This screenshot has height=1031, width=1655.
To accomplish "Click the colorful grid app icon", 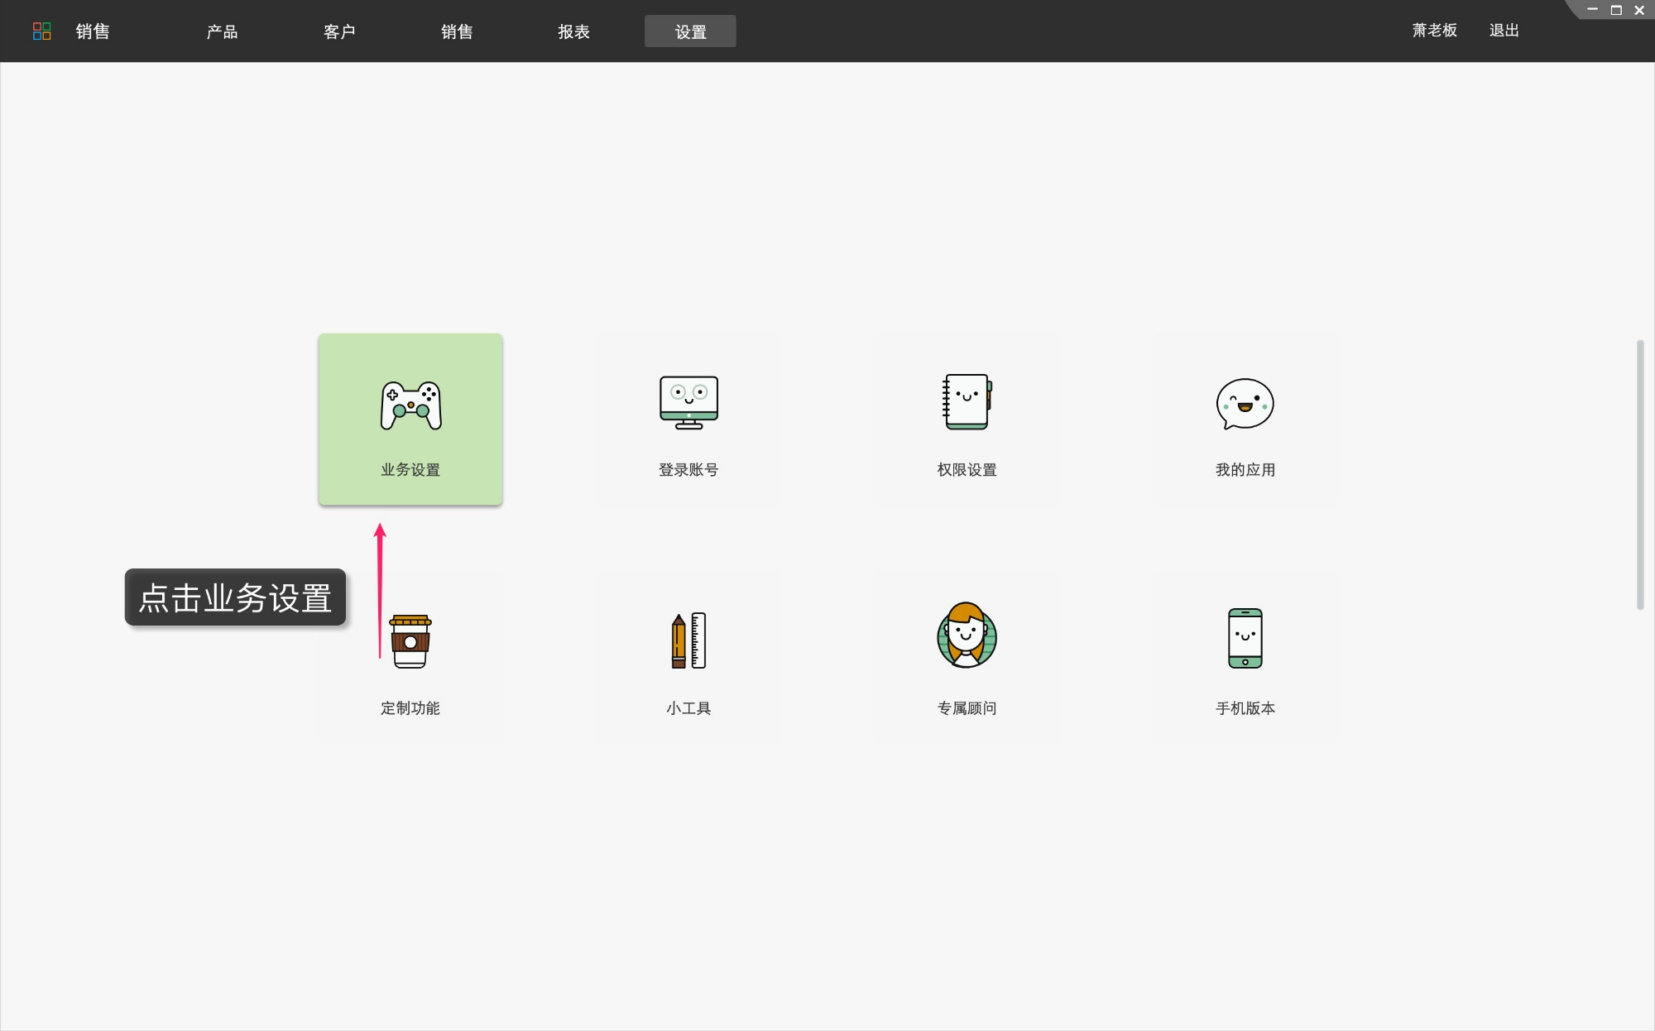I will point(41,31).
